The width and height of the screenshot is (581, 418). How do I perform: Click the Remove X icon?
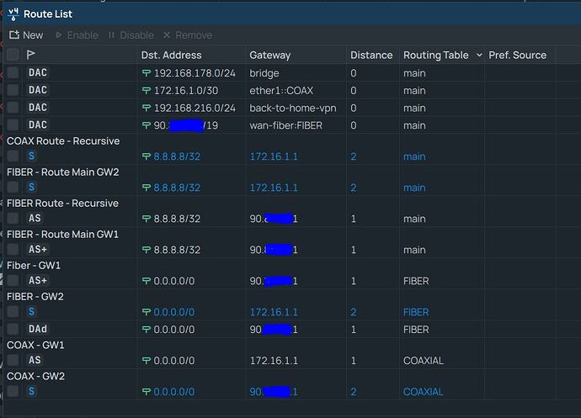[x=167, y=35]
